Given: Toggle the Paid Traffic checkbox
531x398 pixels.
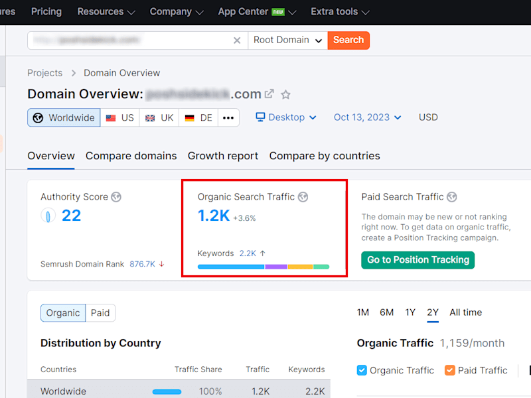Looking at the screenshot, I should click(x=450, y=370).
